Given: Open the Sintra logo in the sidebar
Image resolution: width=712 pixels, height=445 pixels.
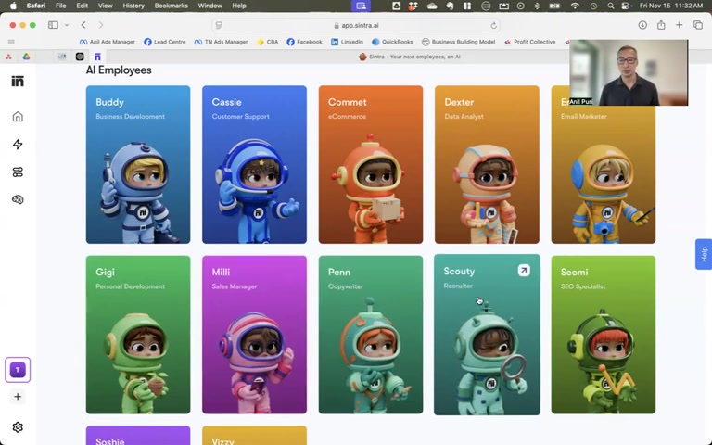Looking at the screenshot, I should point(18,82).
